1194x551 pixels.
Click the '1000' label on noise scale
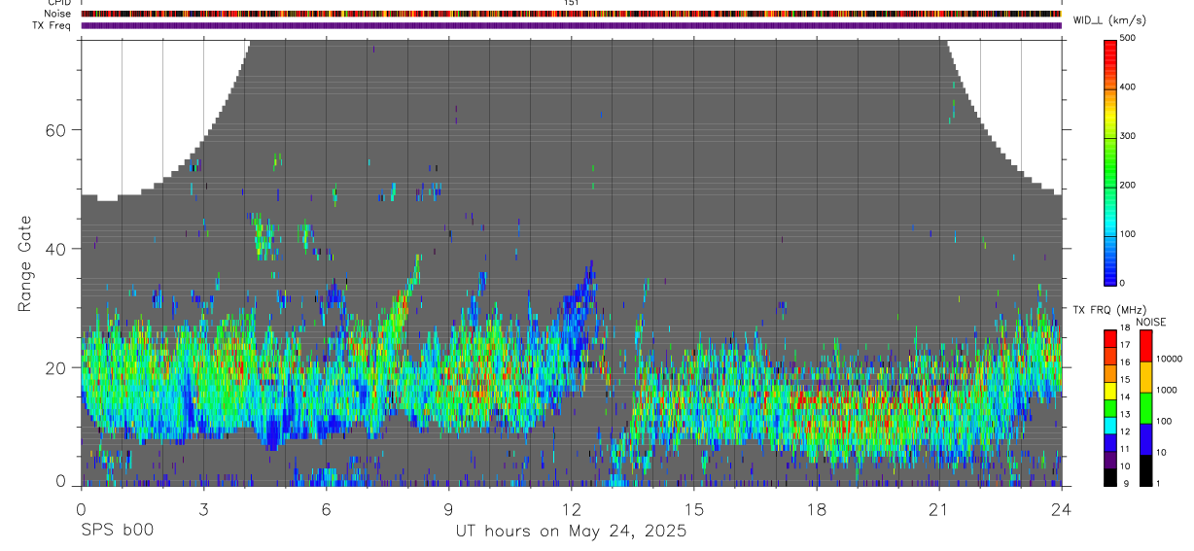1167,390
